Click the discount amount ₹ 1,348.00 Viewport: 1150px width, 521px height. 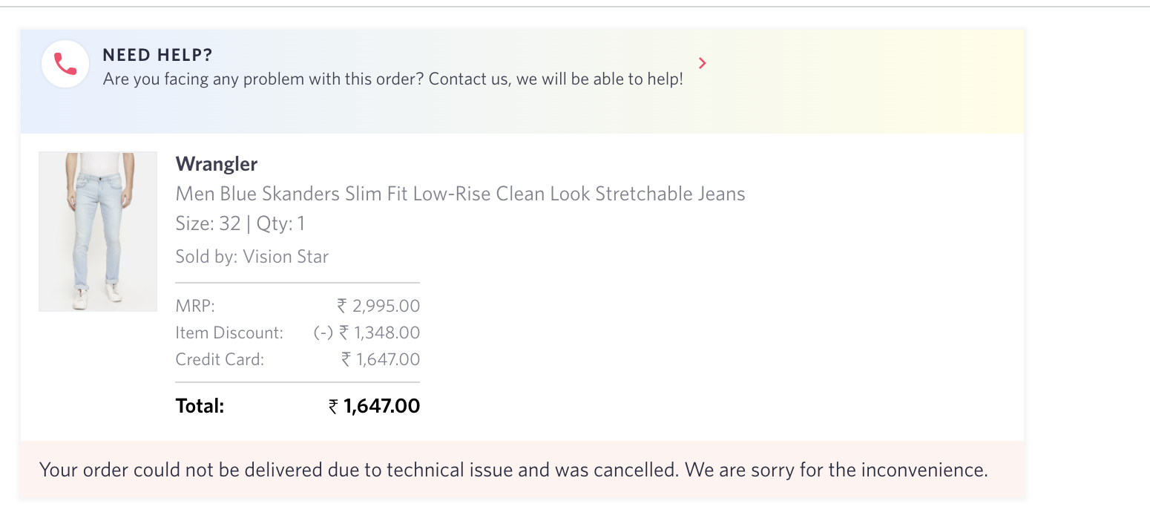point(367,332)
